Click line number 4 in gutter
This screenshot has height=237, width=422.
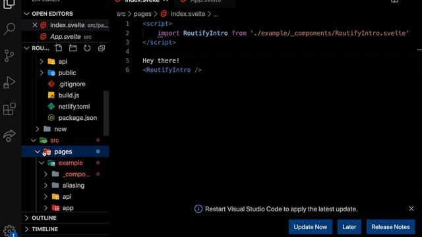(127, 51)
